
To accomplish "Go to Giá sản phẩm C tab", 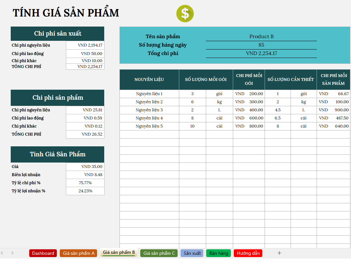I will point(159,253).
